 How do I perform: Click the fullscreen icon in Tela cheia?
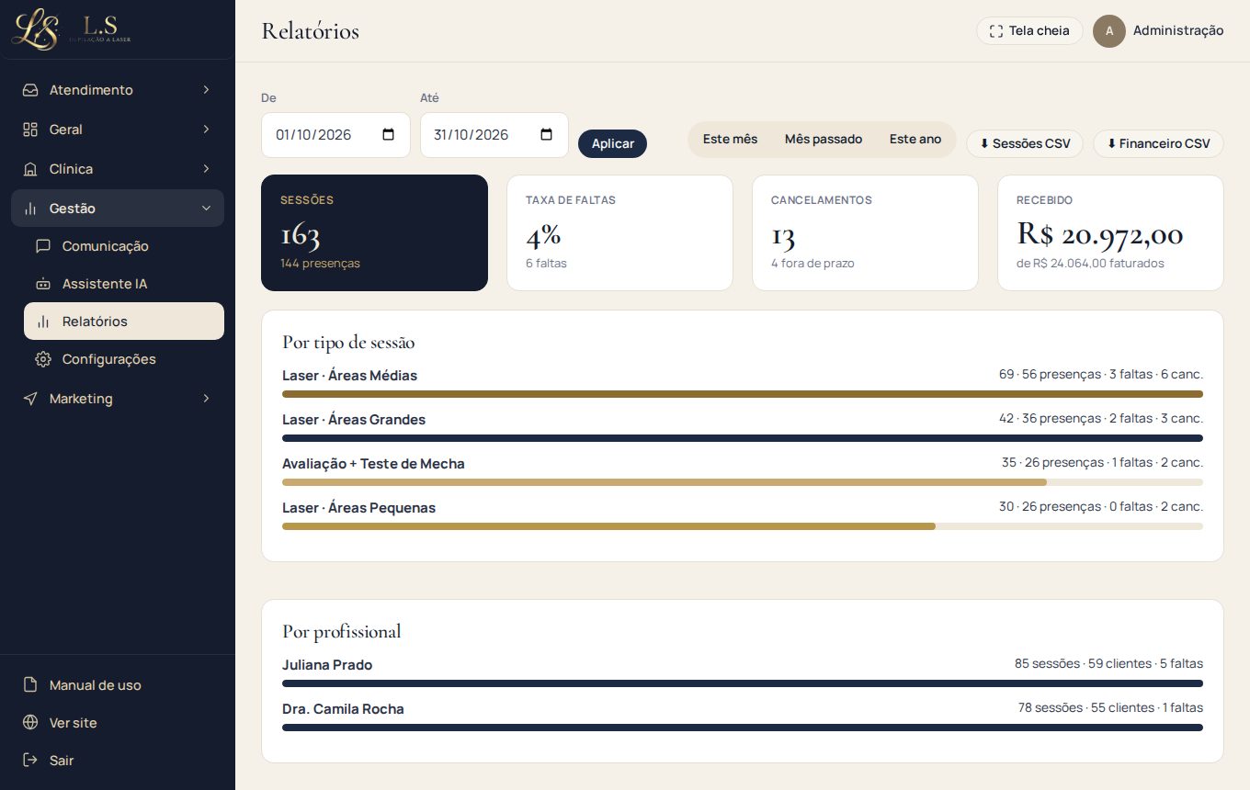tap(996, 31)
